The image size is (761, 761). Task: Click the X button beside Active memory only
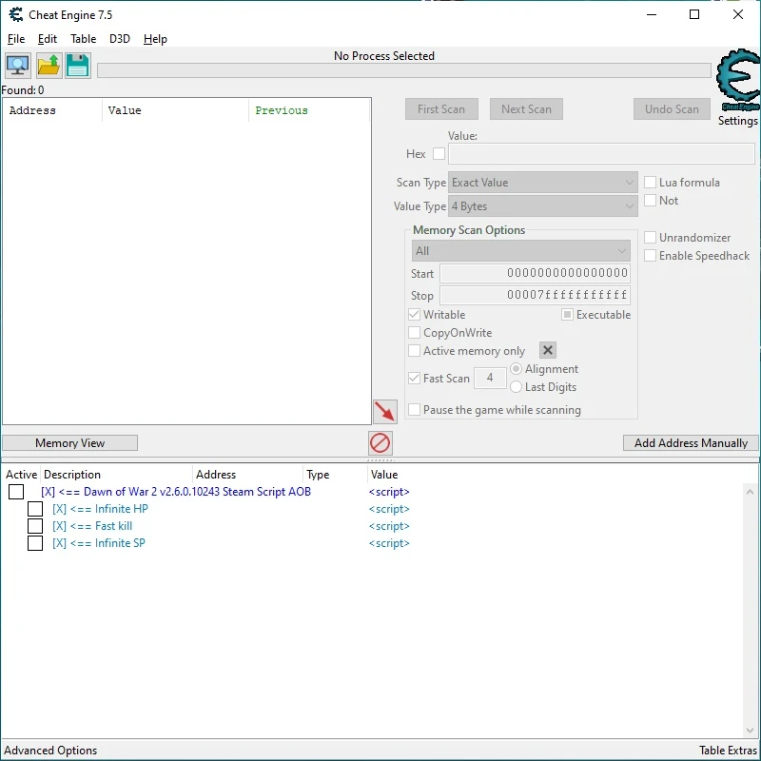548,351
